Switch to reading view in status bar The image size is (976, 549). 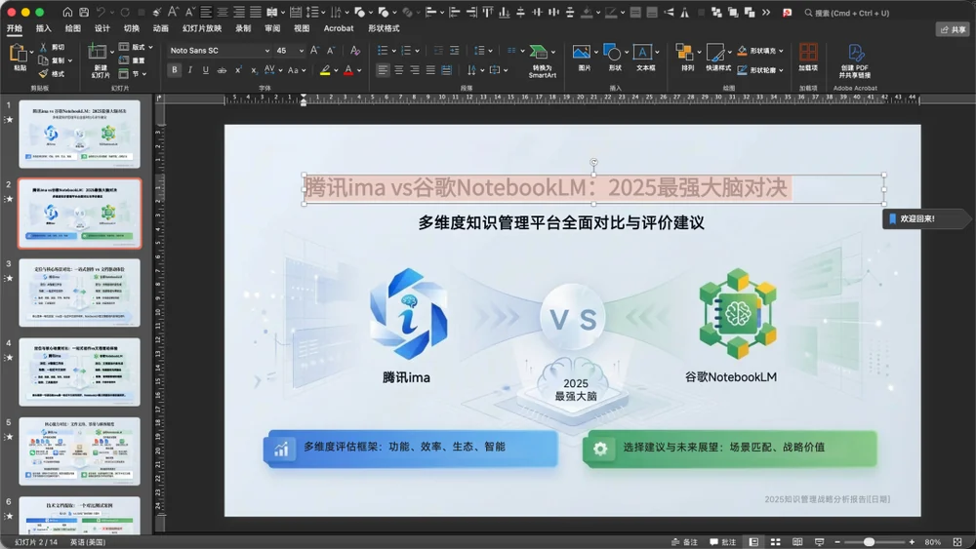tap(797, 542)
